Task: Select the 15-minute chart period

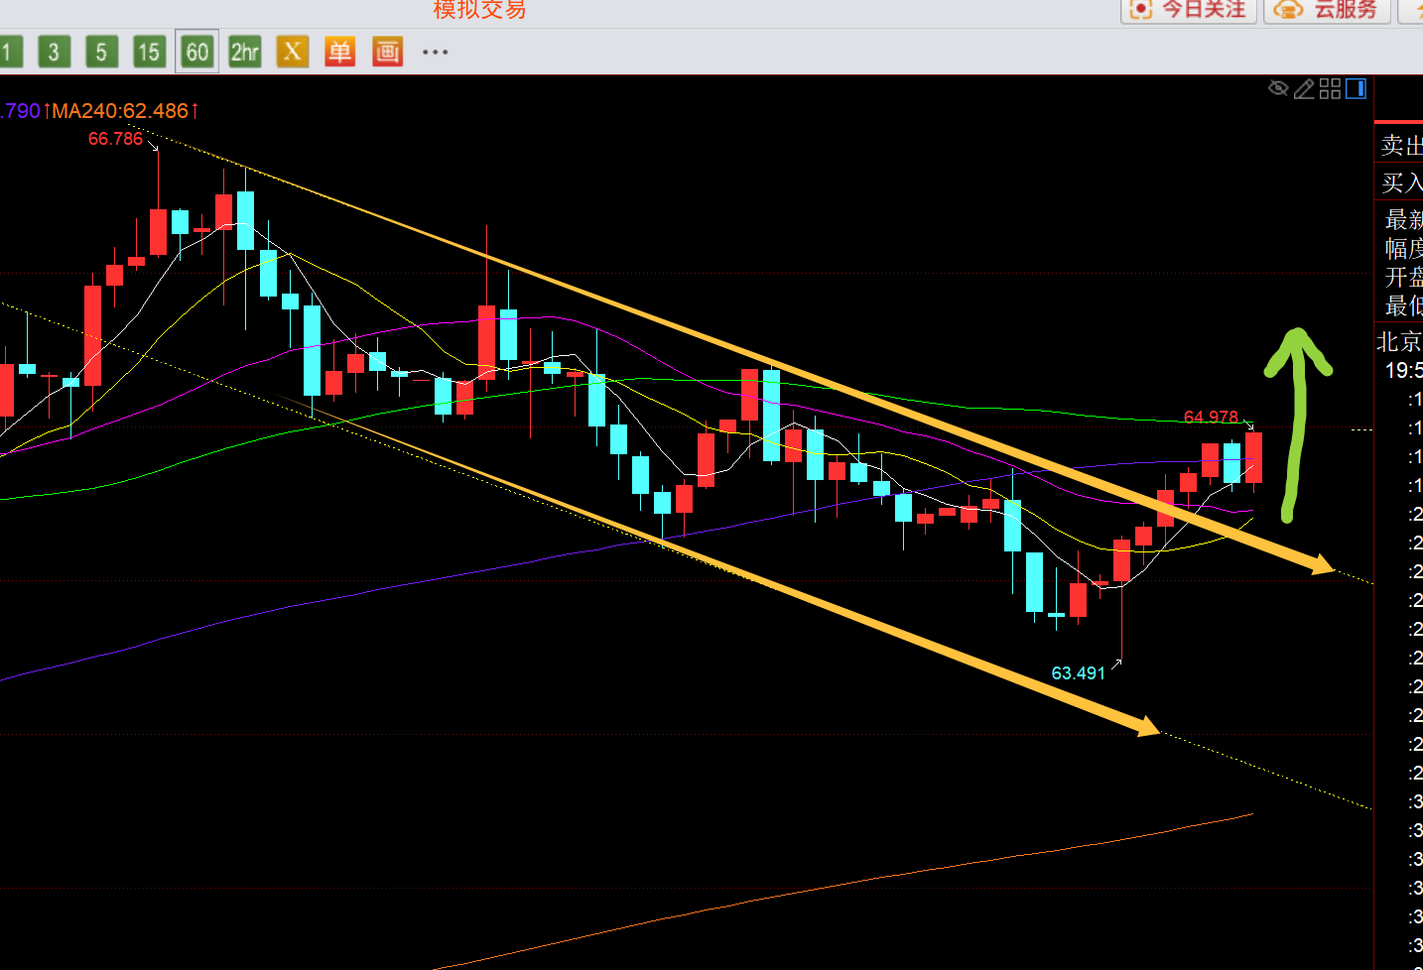Action: (149, 52)
